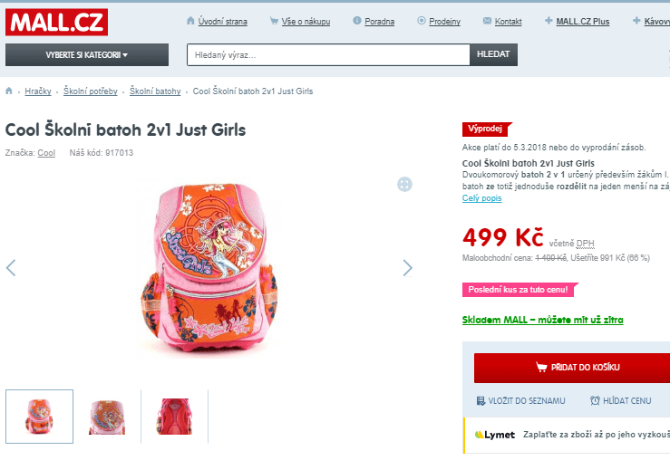Image resolution: width=670 pixels, height=470 pixels.
Task: Click the Vložit do seznamu list icon
Action: coord(481,400)
